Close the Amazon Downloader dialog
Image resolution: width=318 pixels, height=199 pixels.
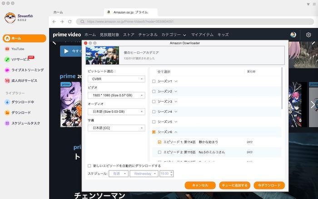pyautogui.click(x=85, y=43)
